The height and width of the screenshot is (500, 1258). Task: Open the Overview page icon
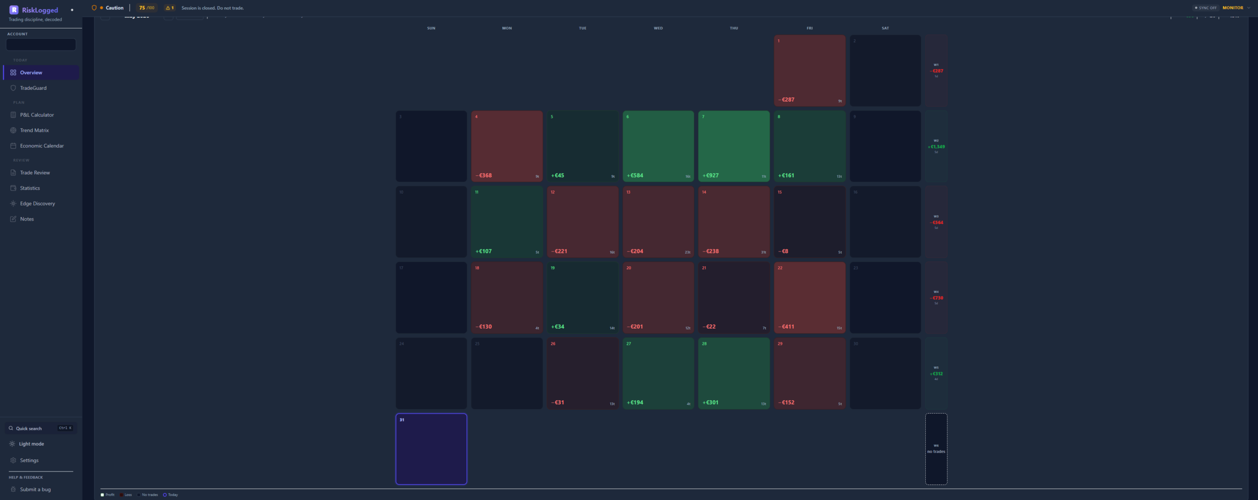[13, 73]
